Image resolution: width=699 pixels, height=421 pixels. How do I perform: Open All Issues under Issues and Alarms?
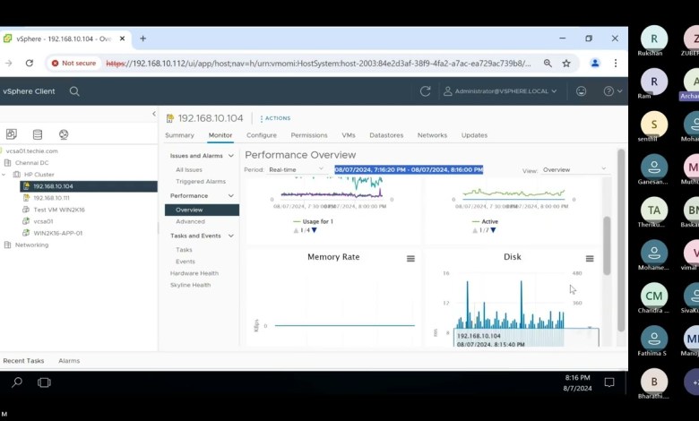tap(189, 169)
